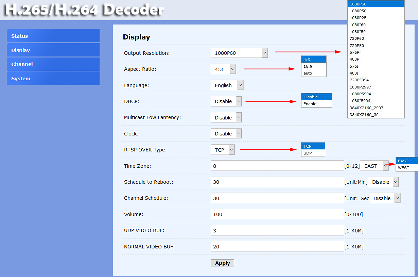Select 1080P60 in the resolution list
This screenshot has height=277, width=418.
point(376,4)
